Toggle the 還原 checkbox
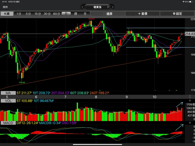The width and height of the screenshot is (195, 146). 105,14
